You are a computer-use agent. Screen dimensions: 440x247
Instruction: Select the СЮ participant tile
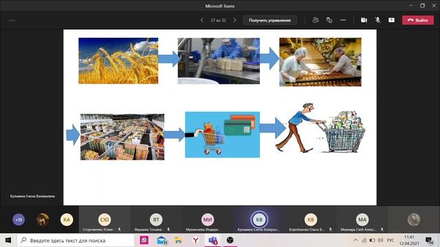(104, 220)
